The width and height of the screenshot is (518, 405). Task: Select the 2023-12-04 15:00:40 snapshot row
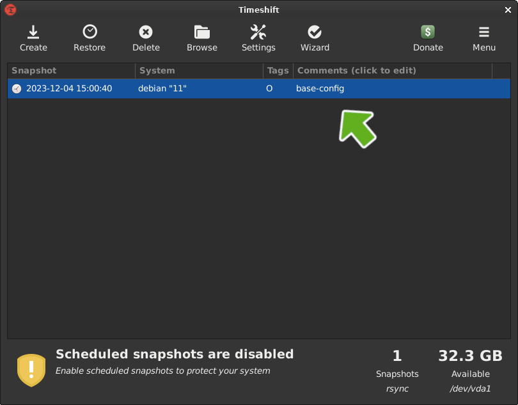click(69, 89)
